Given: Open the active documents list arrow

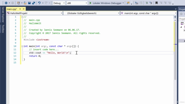Looking at the screenshot, I should pyautogui.click(x=175, y=9).
